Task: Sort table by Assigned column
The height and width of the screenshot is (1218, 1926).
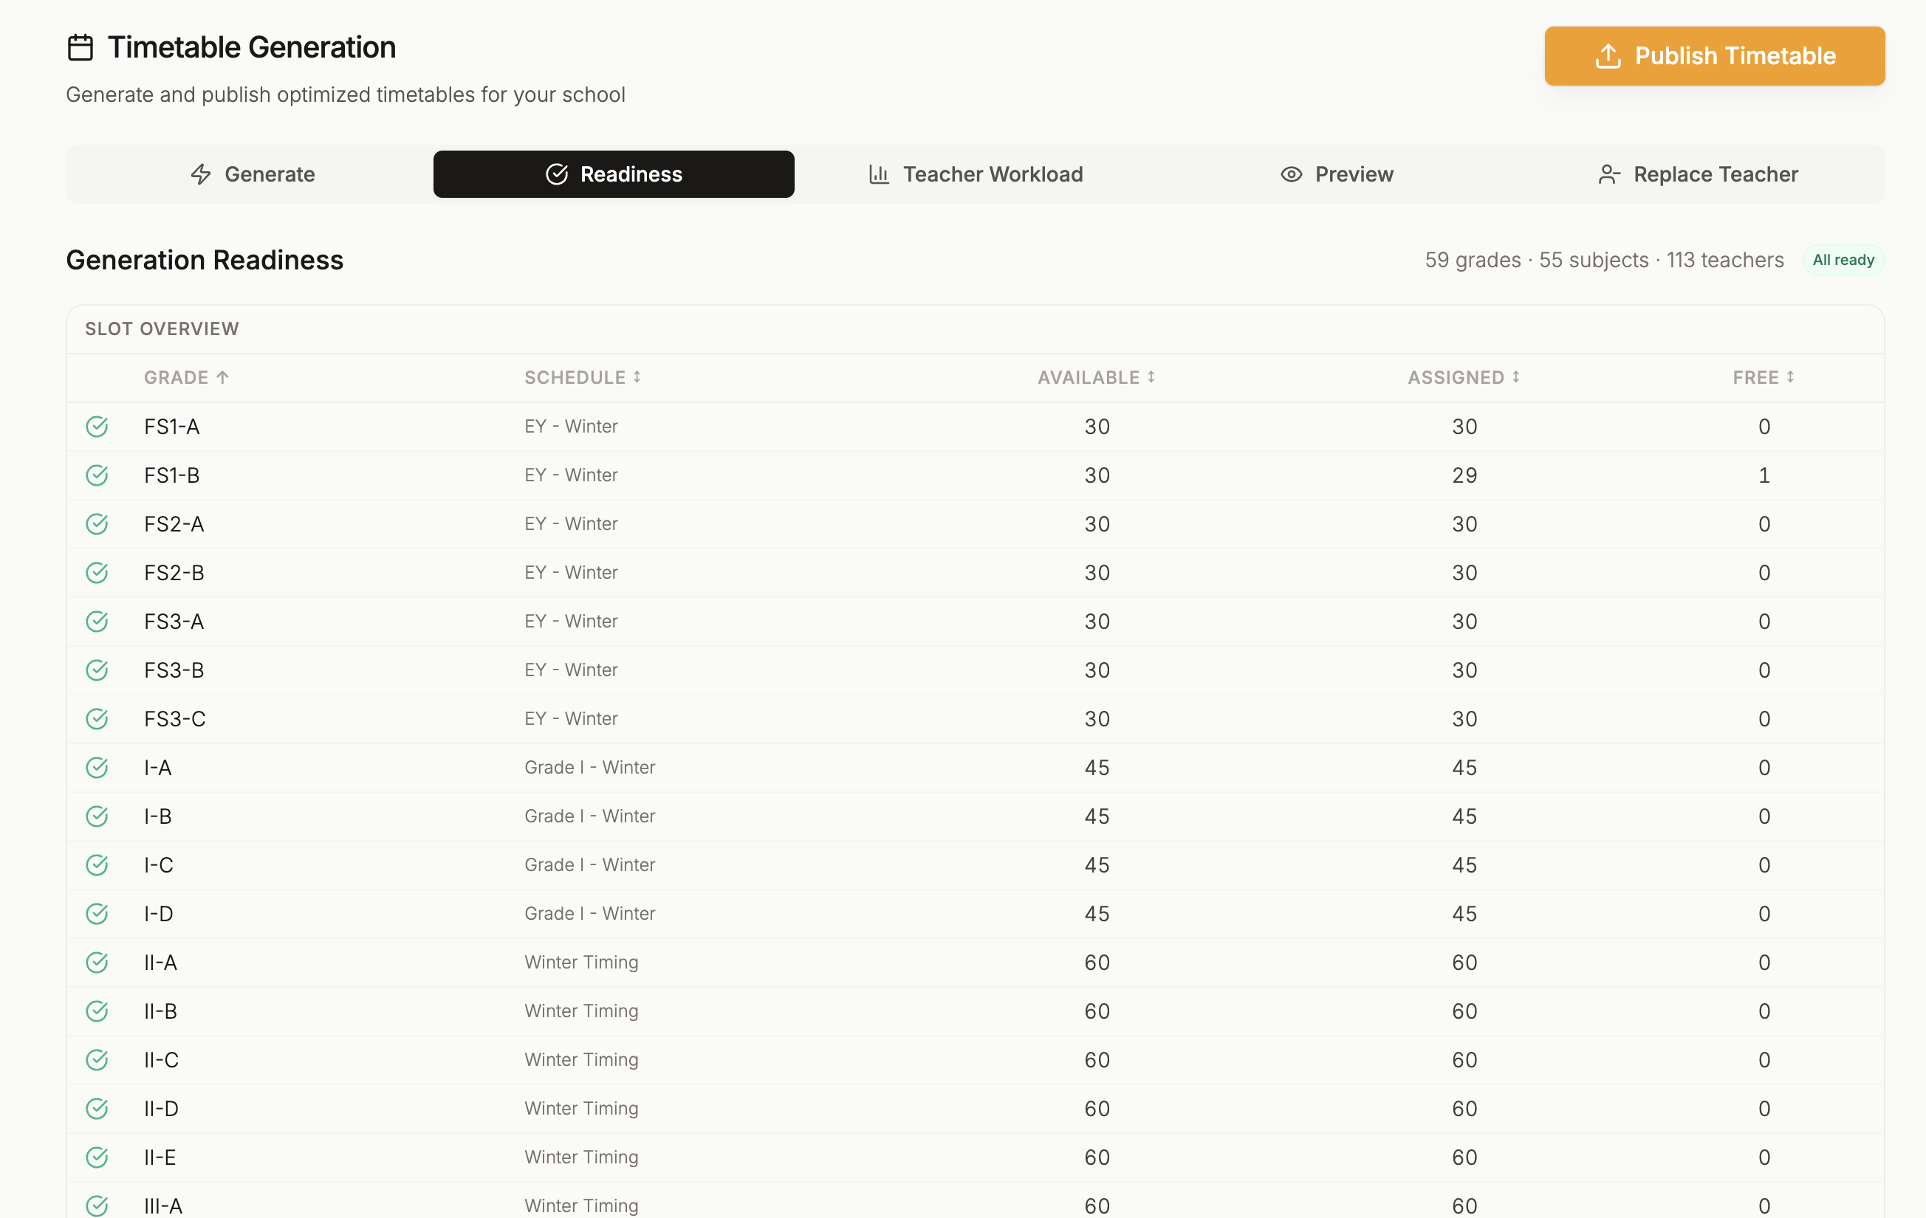Action: pyautogui.click(x=1464, y=377)
